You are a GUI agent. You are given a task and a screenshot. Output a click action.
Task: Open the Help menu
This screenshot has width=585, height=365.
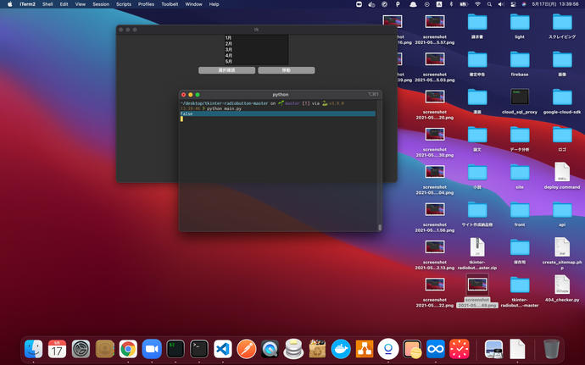coord(214,4)
